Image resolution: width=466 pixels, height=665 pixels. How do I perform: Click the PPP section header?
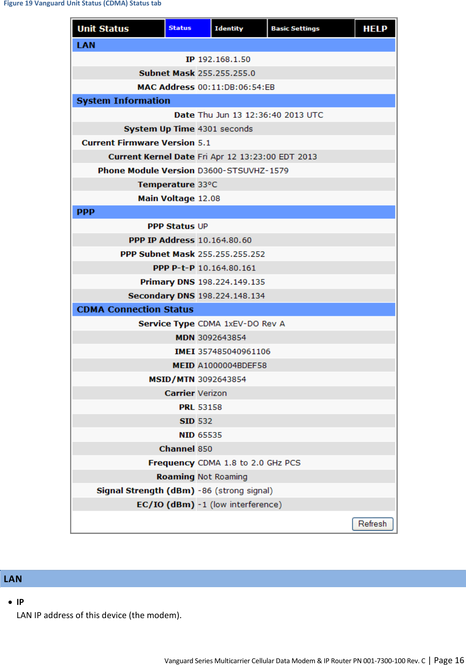coord(233,212)
